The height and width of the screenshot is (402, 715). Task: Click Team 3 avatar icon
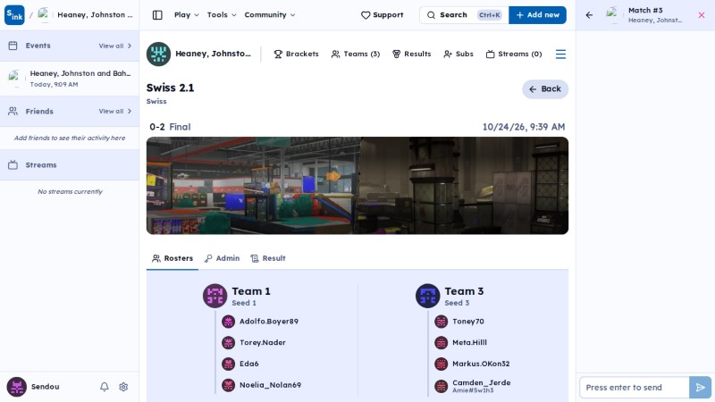428,296
